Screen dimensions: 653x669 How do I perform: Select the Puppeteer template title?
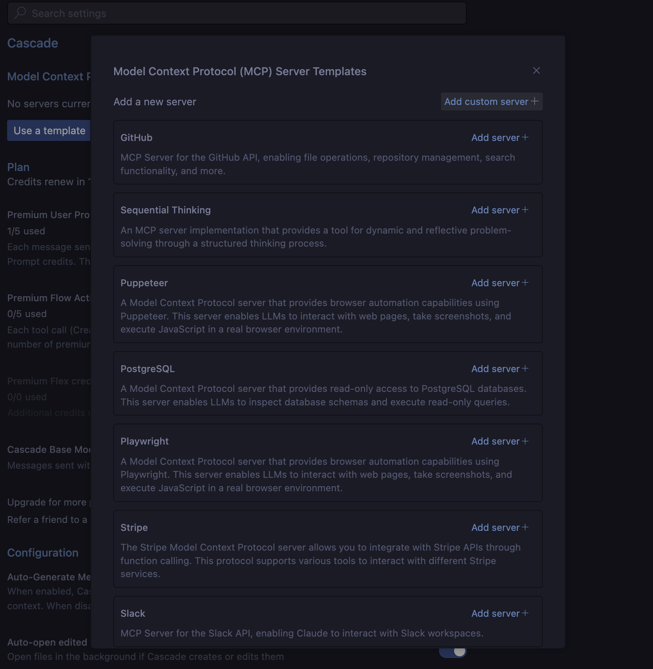[x=144, y=283]
